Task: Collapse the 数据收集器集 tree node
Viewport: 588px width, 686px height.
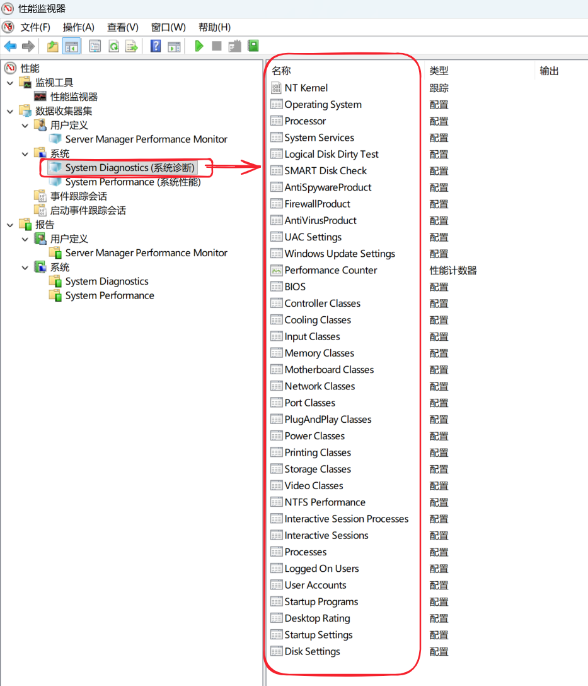Action: point(10,111)
